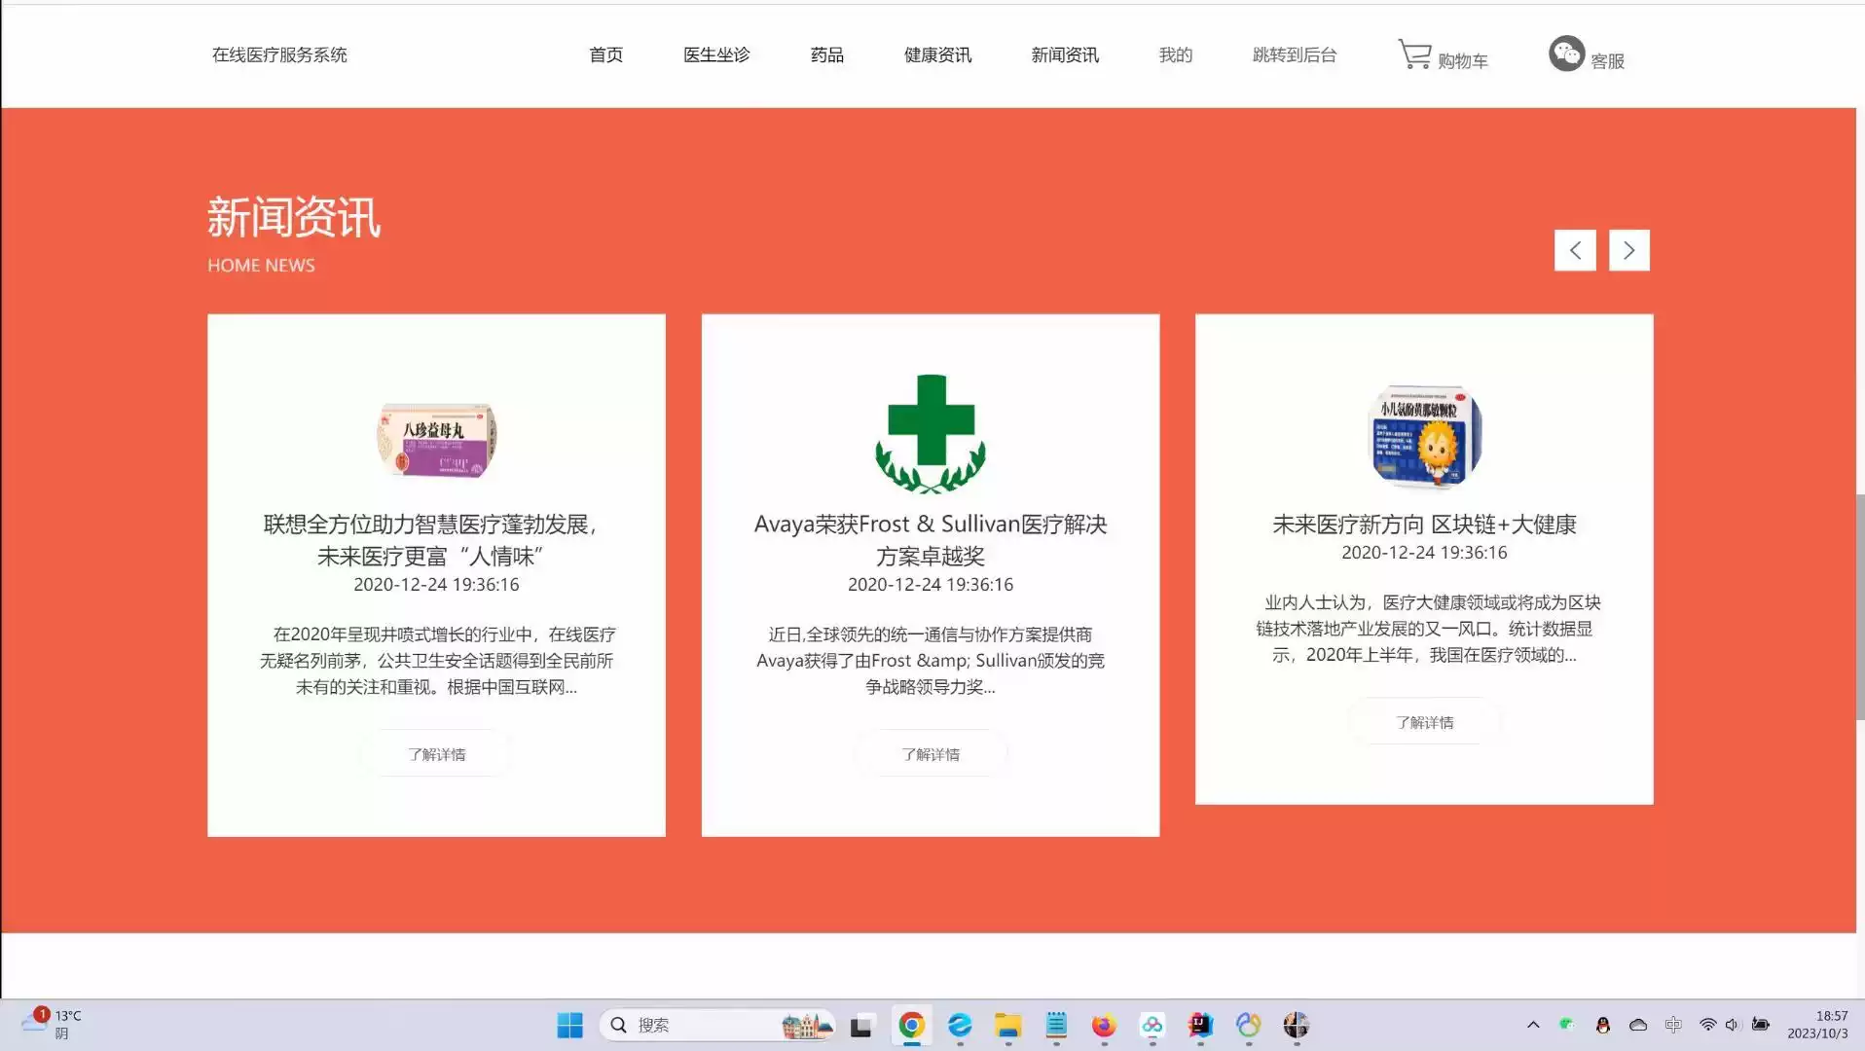Open the 新闻资讯 nav menu item
The height and width of the screenshot is (1051, 1865).
[1065, 54]
